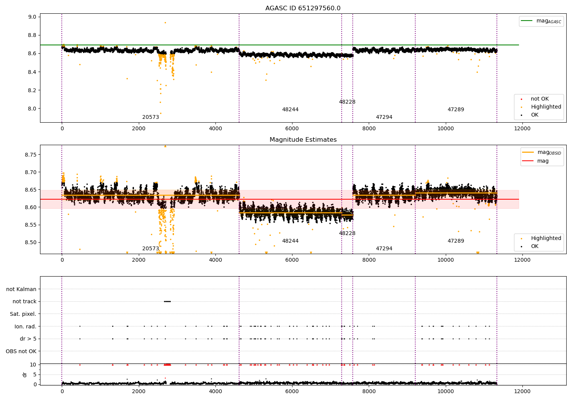Click the orange outlier point near 8.93 in top plot
Viewport: 572px width, 400px height.
(165, 22)
